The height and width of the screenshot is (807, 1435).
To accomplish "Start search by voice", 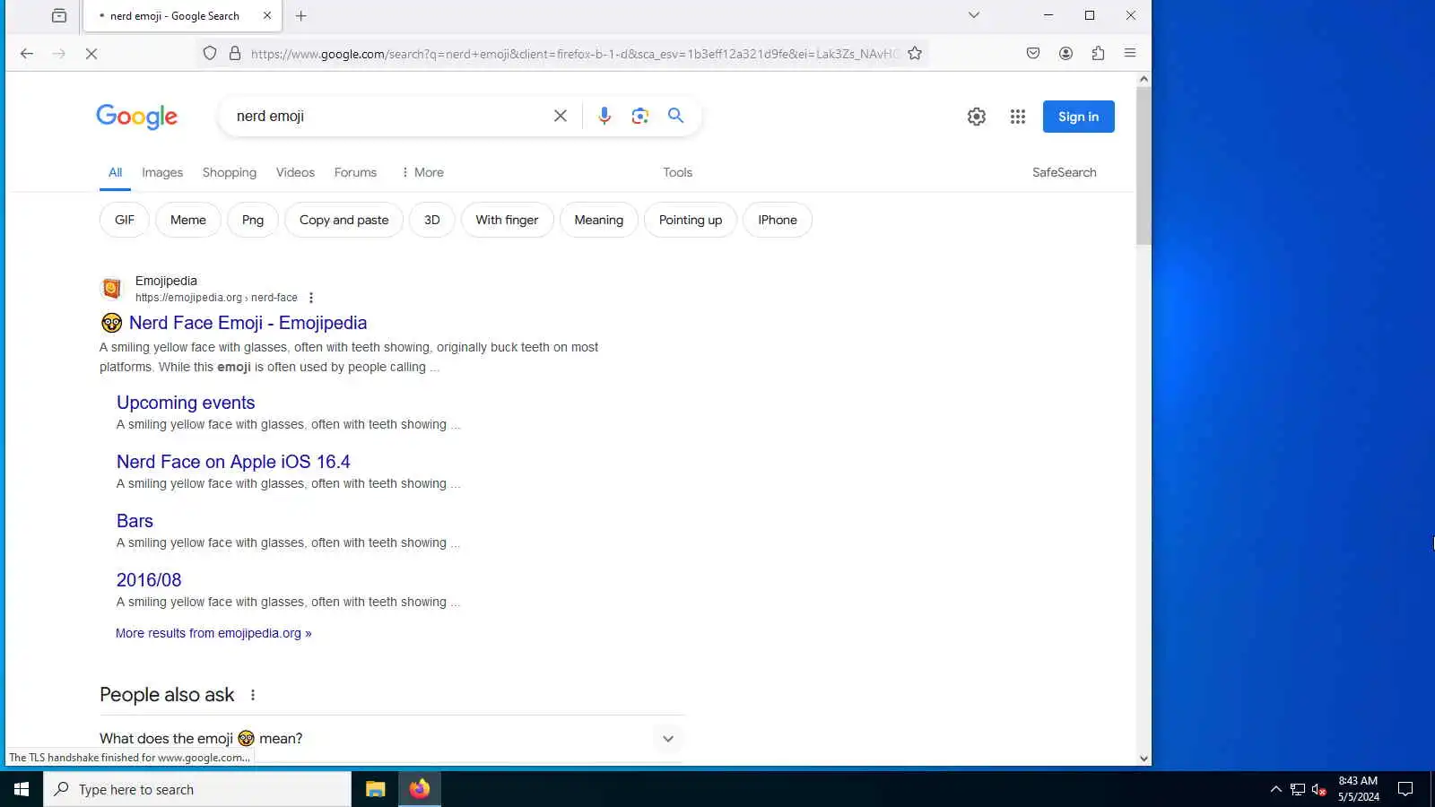I will pos(604,116).
